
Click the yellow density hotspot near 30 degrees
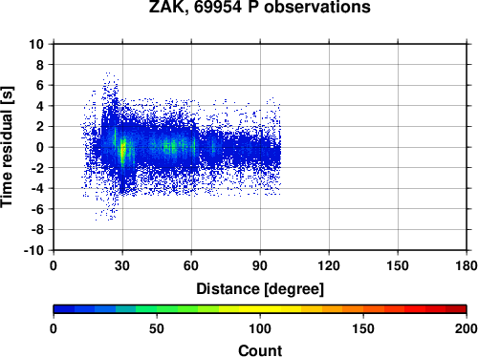[x=122, y=152]
